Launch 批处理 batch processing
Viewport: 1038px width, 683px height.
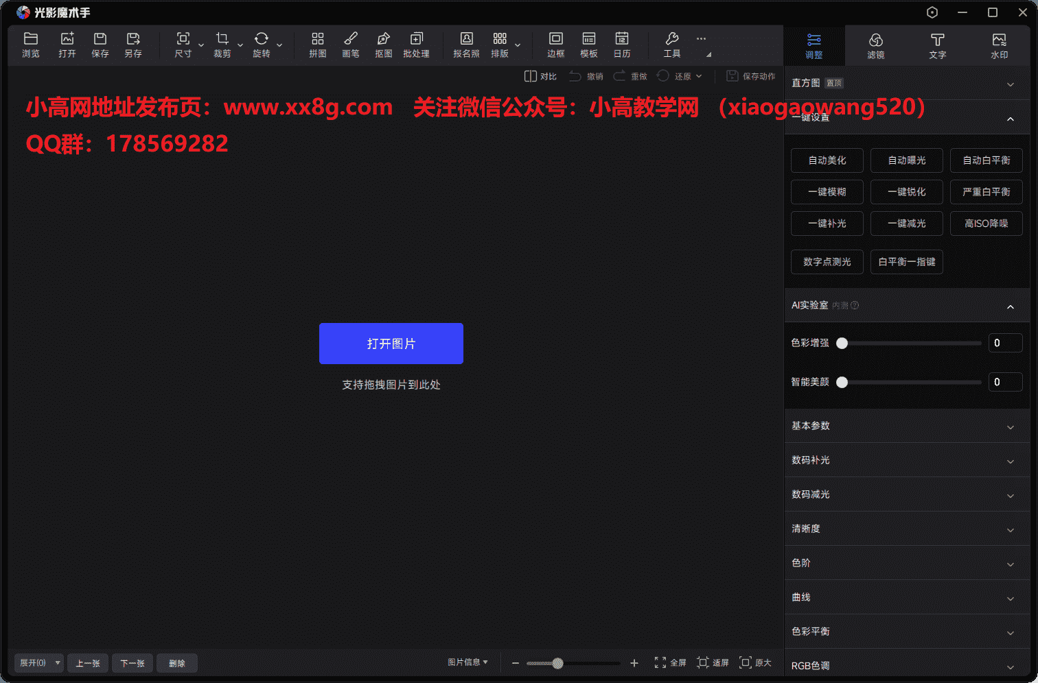[x=417, y=45]
